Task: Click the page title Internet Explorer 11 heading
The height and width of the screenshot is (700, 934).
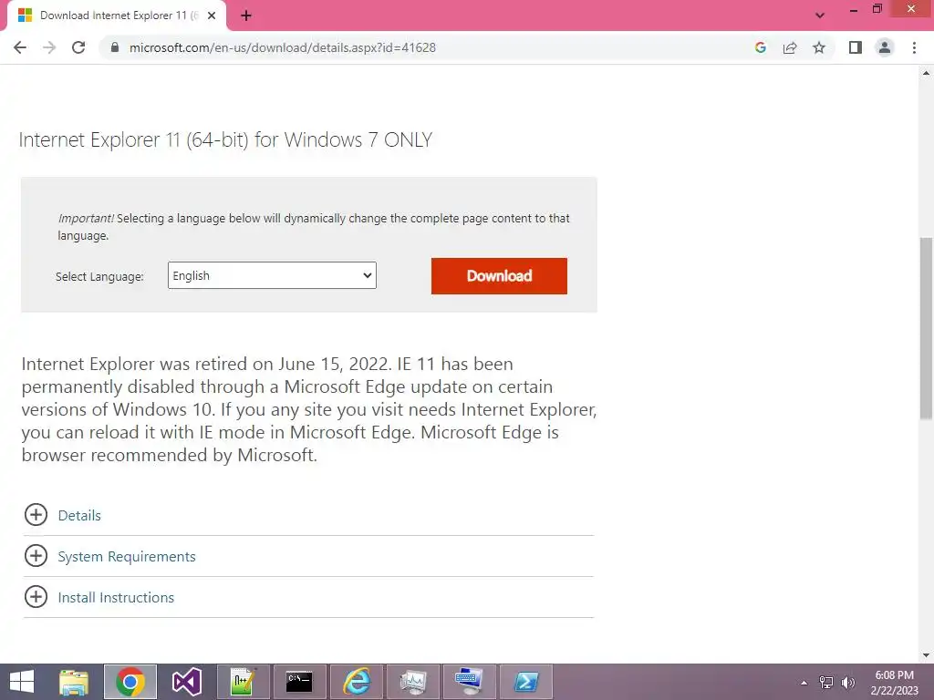Action: pyautogui.click(x=226, y=139)
